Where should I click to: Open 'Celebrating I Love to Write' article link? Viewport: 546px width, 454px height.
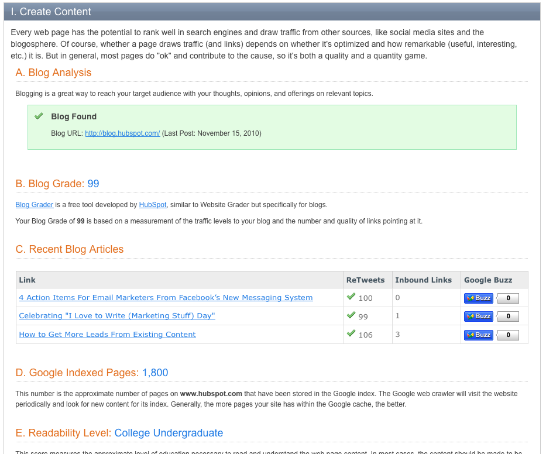click(x=117, y=316)
